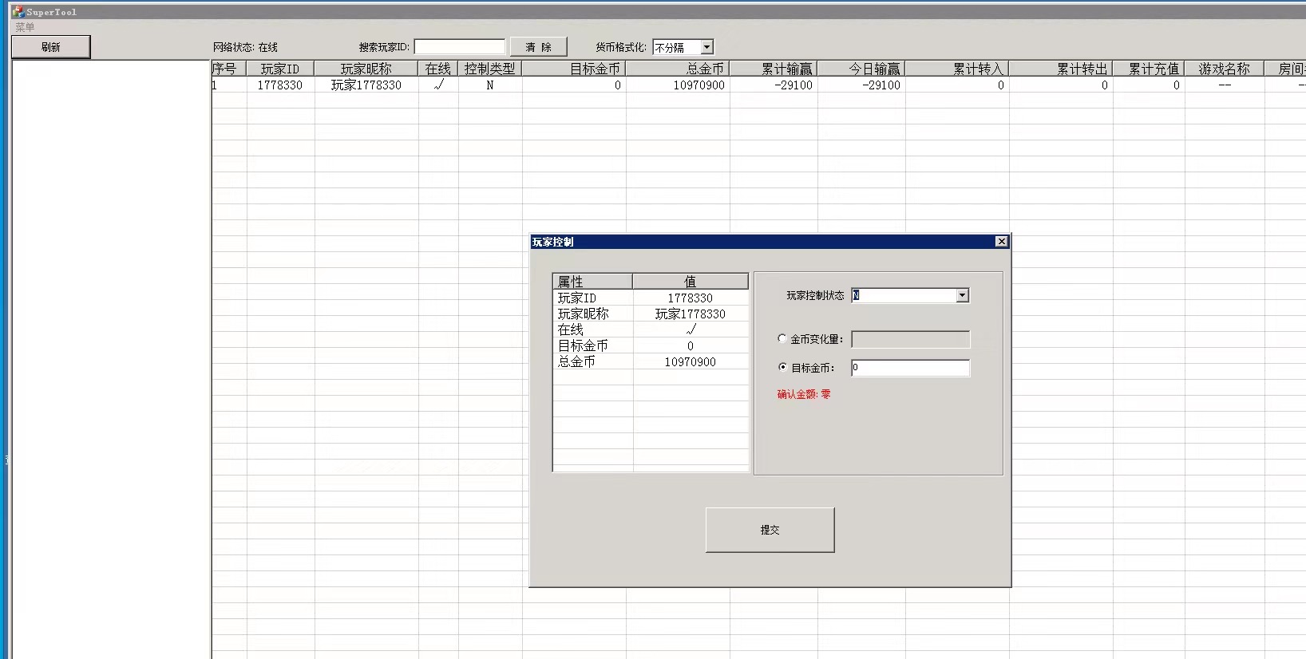Open the 菜单 menu
1306x659 pixels.
(25, 27)
